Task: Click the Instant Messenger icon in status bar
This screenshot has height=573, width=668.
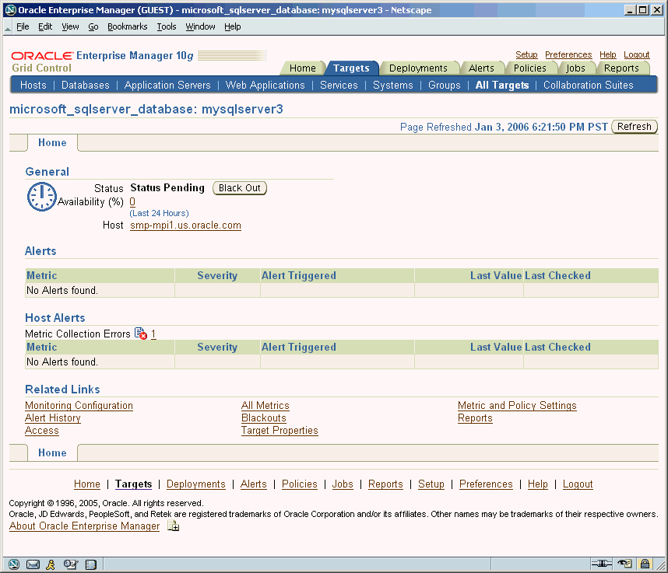Action: pos(51,564)
